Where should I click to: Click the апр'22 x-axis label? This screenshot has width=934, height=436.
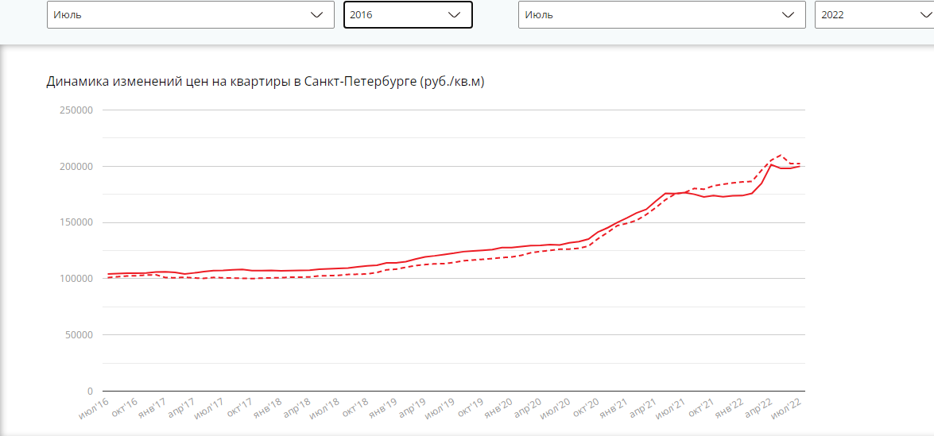759,410
